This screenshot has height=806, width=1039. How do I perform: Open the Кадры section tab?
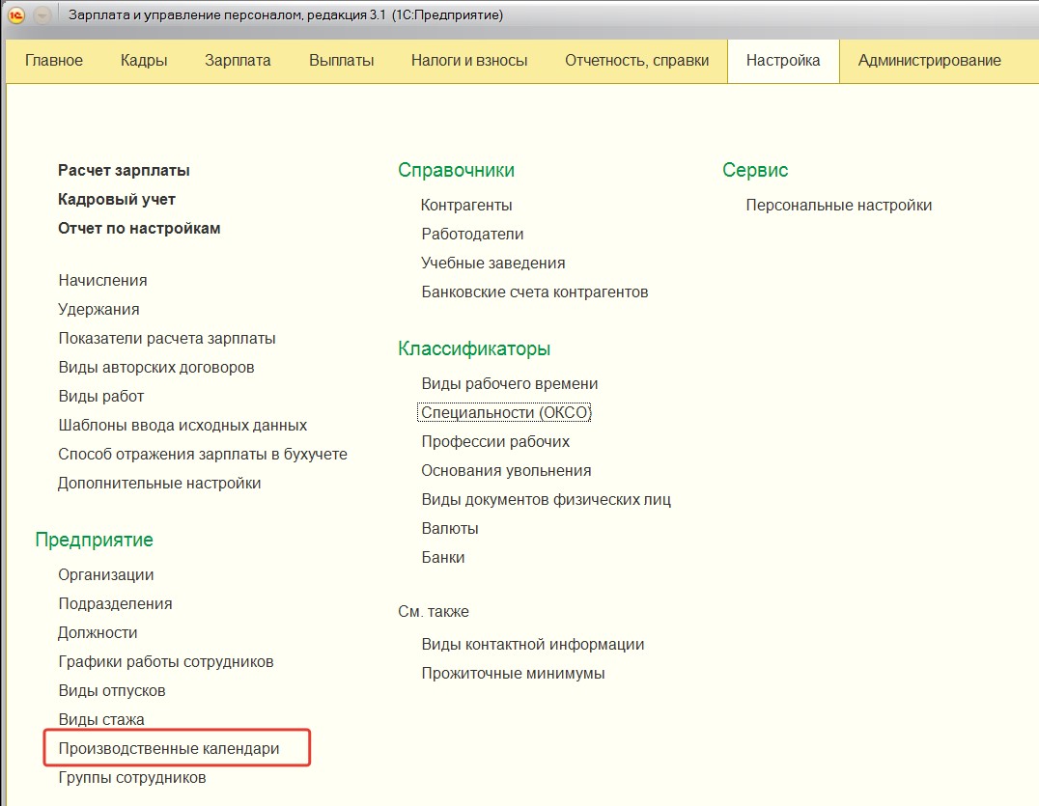[x=144, y=61]
